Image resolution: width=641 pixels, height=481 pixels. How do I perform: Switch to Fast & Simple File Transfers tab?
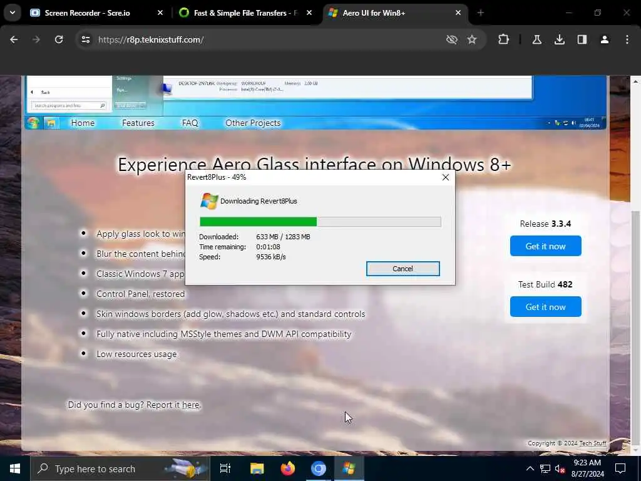[x=245, y=13]
